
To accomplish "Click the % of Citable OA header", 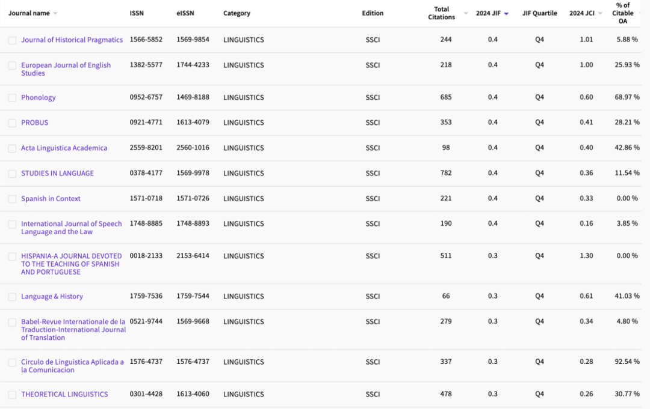I will coord(623,13).
